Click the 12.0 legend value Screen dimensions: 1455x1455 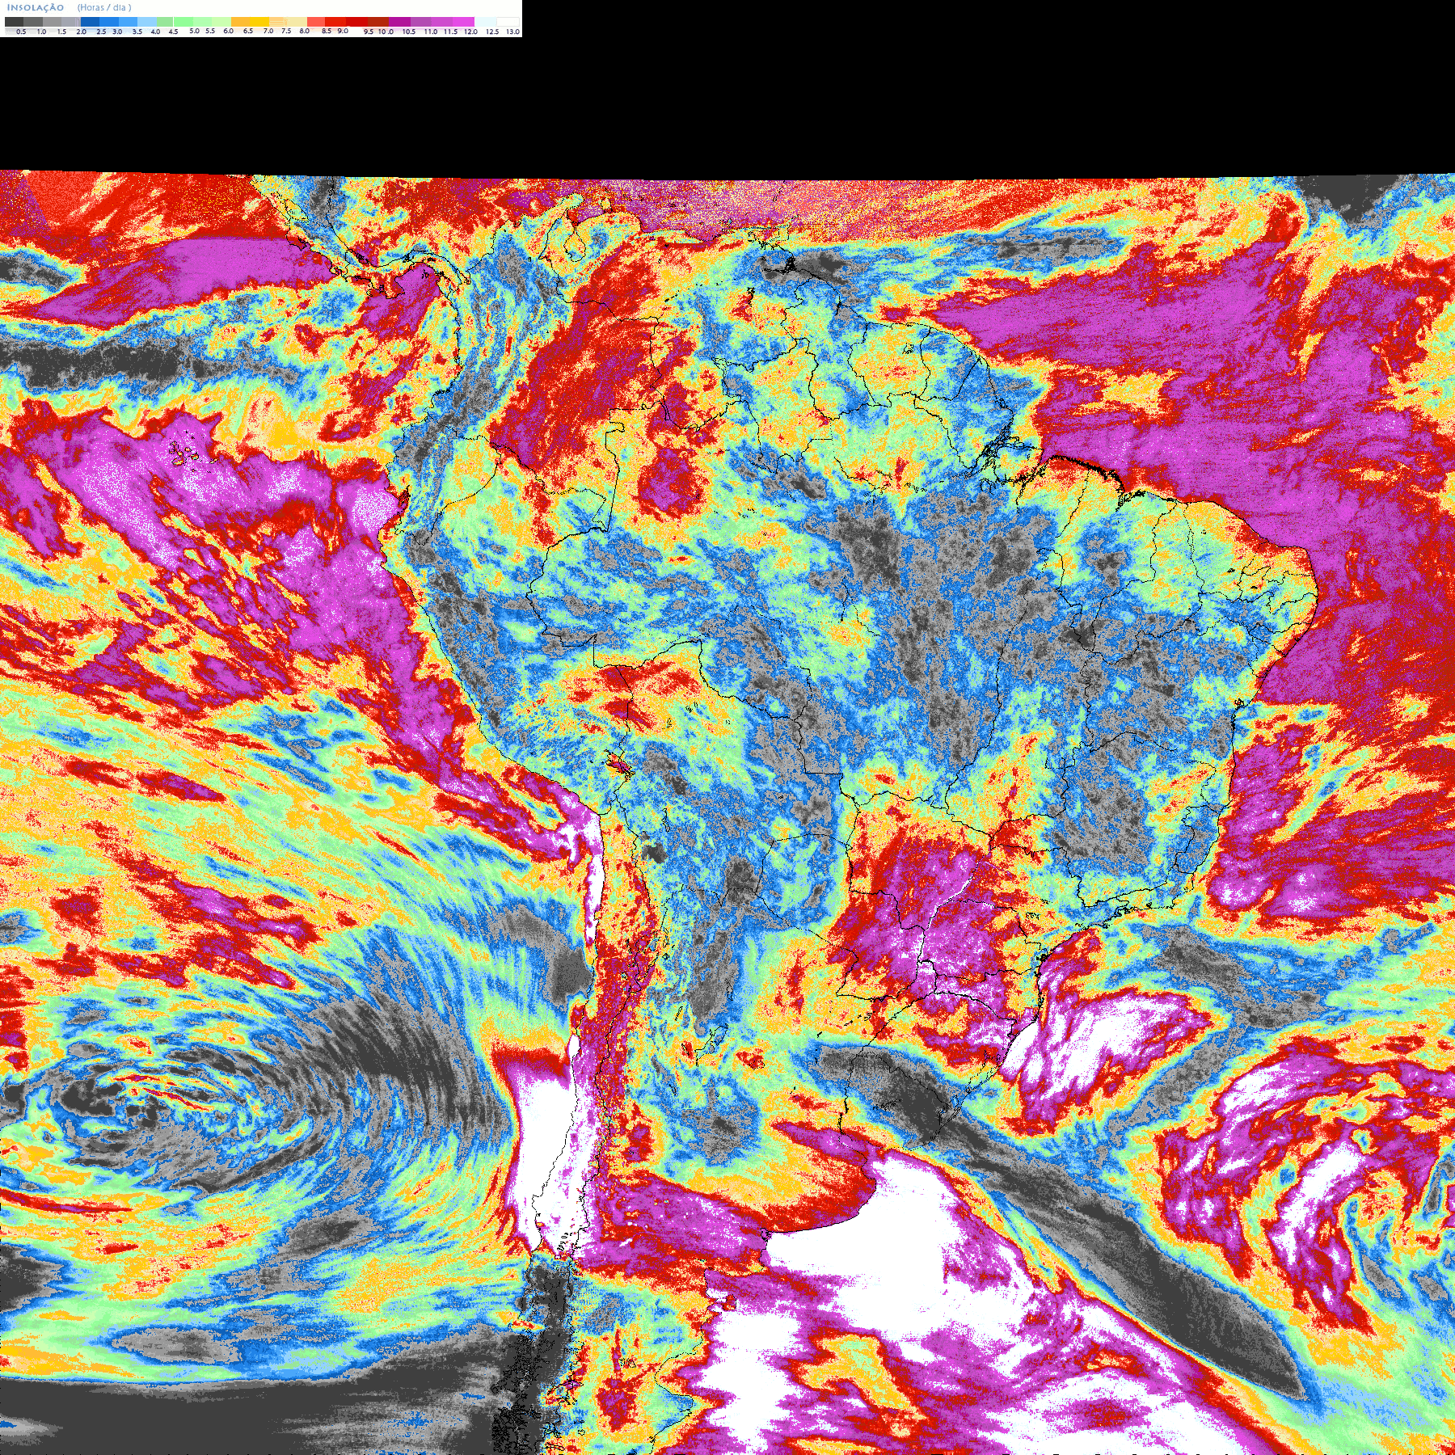pos(470,32)
